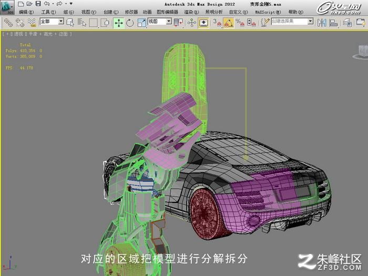Screen dimensions: 368x276
Task: Open the Quick Access Toolbar customize arrow
Action: 71,4
